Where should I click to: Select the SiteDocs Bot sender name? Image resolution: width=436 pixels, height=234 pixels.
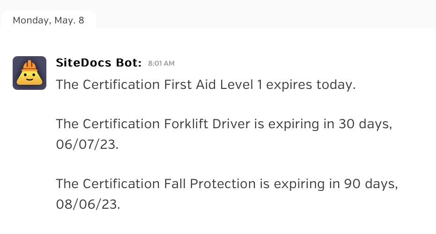coord(99,63)
